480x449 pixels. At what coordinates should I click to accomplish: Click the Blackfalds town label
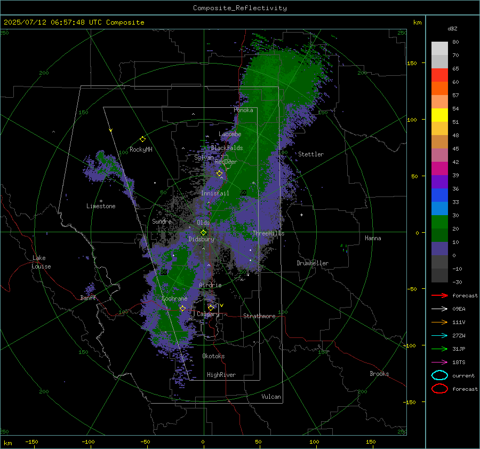pyautogui.click(x=227, y=148)
